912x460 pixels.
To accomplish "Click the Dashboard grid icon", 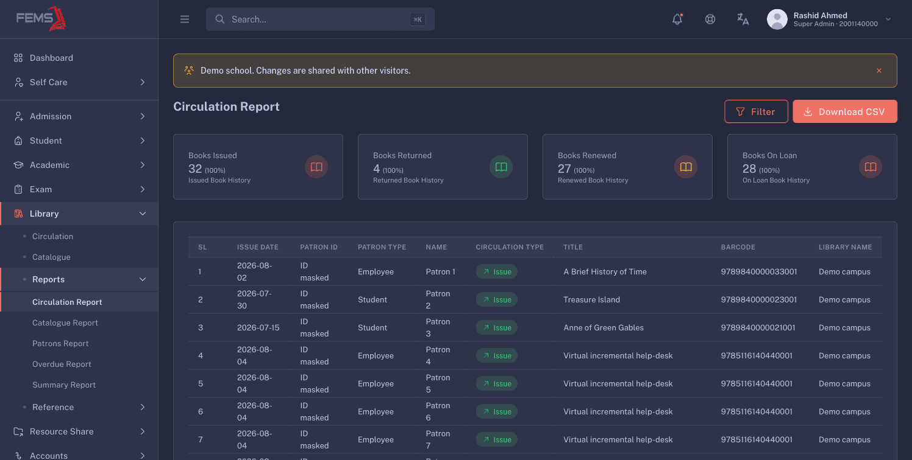I will point(18,58).
